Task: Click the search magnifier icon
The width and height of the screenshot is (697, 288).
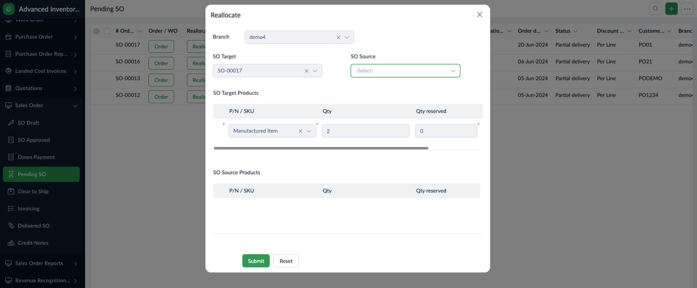Action: point(655,9)
